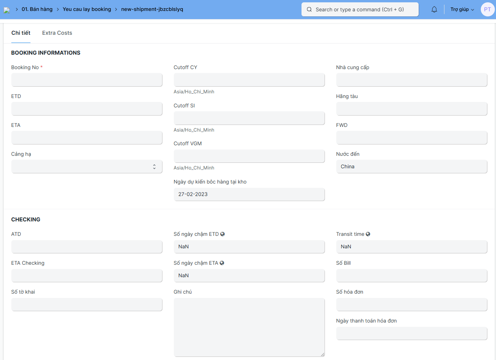496x360 pixels.
Task: Select the Chi tiết tab
Action: pyautogui.click(x=21, y=33)
